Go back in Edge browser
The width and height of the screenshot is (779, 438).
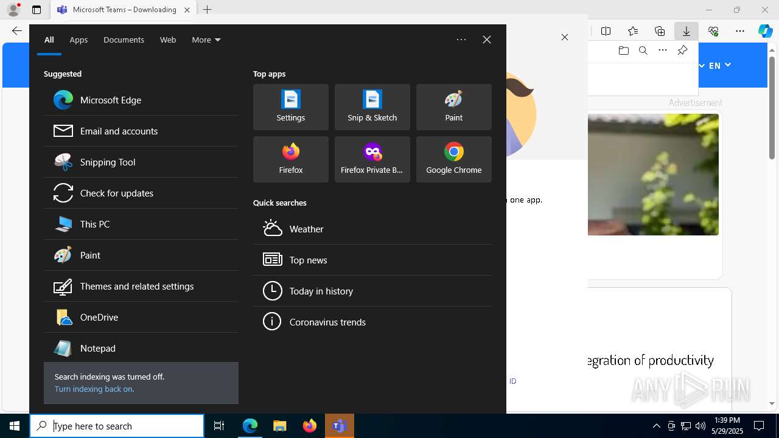pyautogui.click(x=16, y=31)
